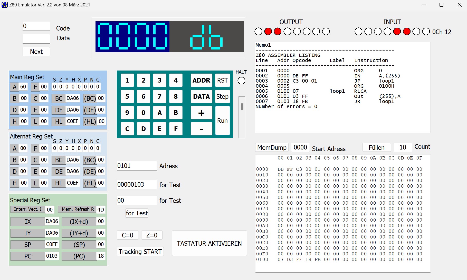Start execution with the Run button
Viewport: 467px width, 280px height.
tap(222, 121)
